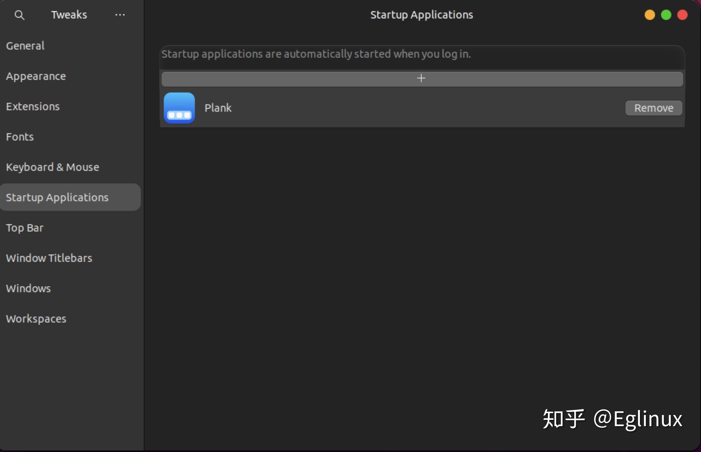Switch to the General section

(25, 46)
